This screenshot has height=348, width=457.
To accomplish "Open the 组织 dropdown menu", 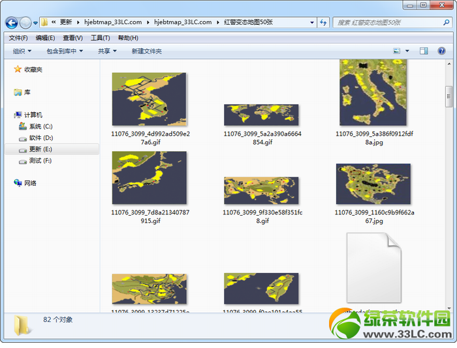I will coord(22,51).
